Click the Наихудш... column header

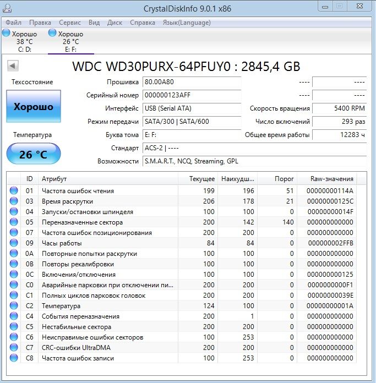[237, 178]
